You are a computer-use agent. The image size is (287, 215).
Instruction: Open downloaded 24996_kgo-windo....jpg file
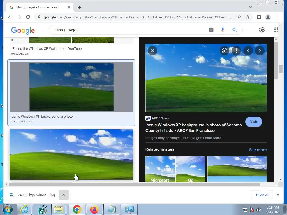[x=33, y=195]
